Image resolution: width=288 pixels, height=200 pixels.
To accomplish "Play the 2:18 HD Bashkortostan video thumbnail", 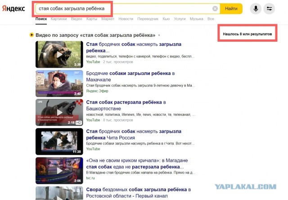I will [x=59, y=113].
